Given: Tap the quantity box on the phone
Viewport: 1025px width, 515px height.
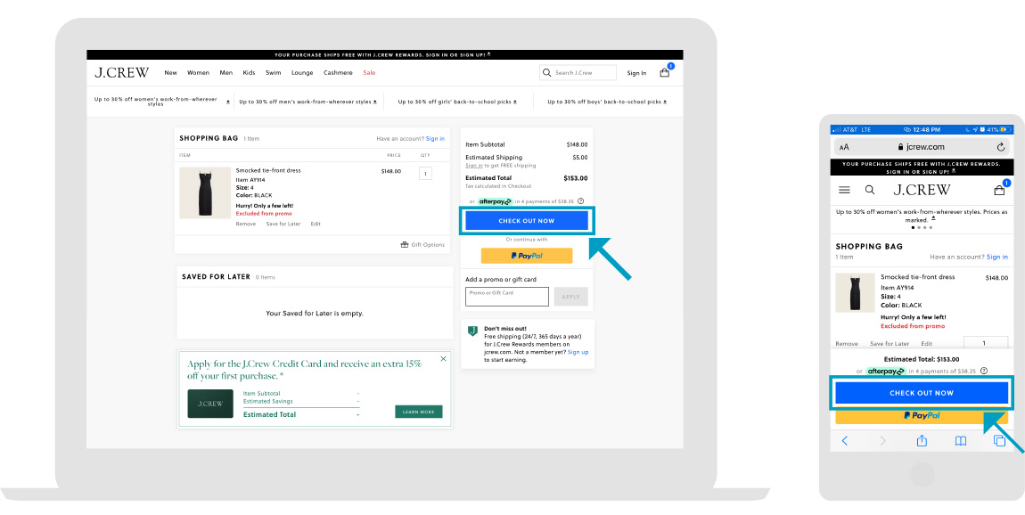Looking at the screenshot, I should (986, 343).
